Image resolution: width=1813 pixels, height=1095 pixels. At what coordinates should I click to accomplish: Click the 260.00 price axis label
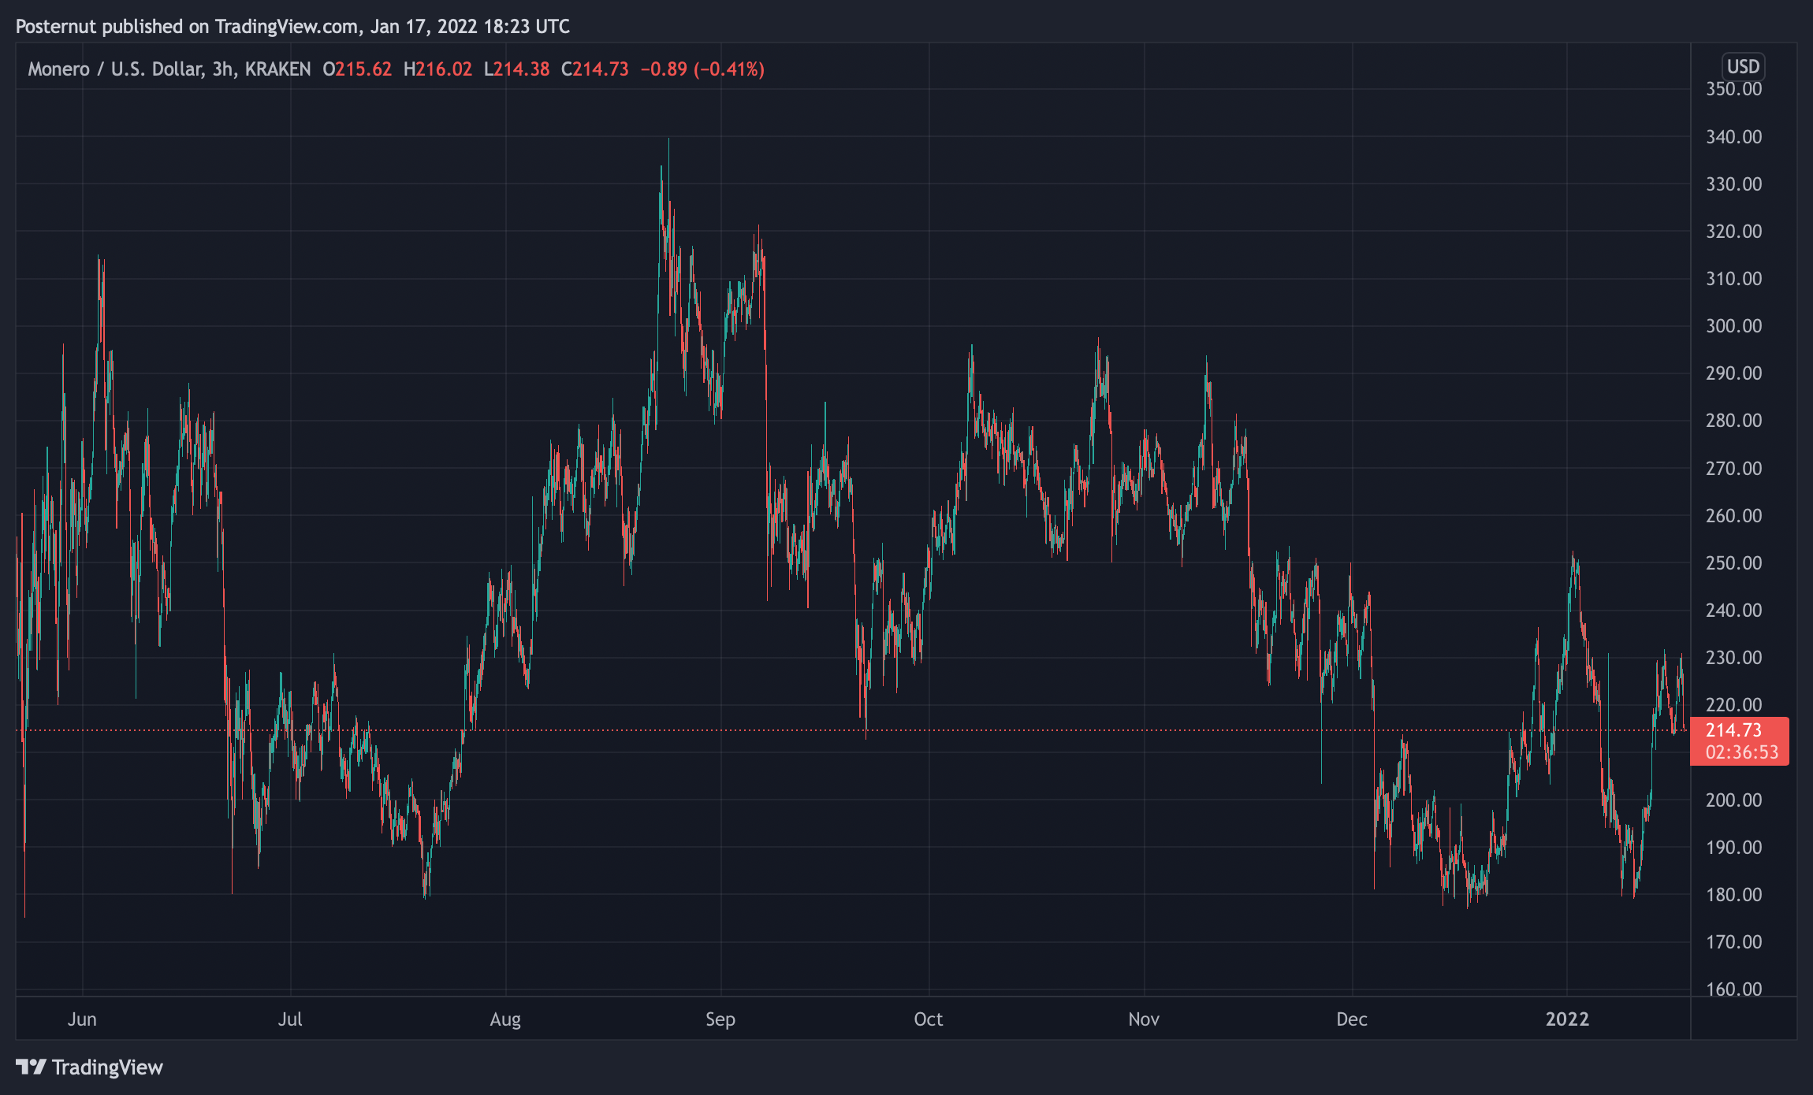click(1734, 516)
